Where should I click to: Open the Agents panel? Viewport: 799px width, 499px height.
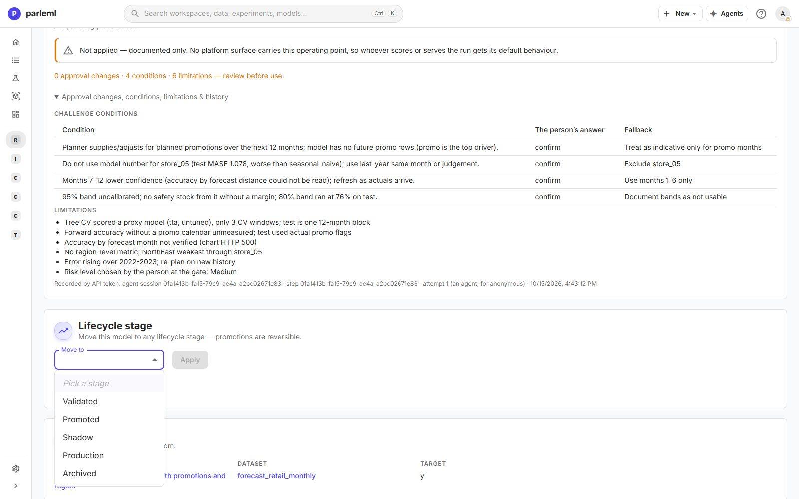point(727,14)
